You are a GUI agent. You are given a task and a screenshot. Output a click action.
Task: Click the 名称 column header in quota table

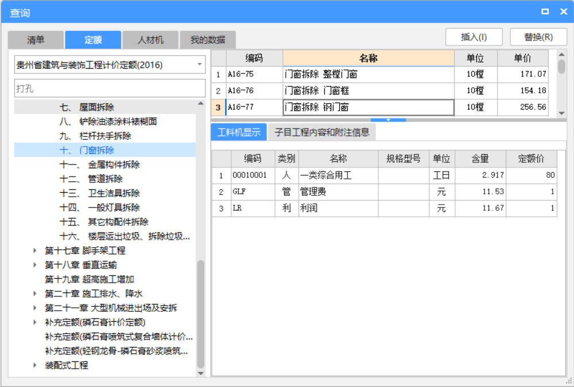(369, 58)
